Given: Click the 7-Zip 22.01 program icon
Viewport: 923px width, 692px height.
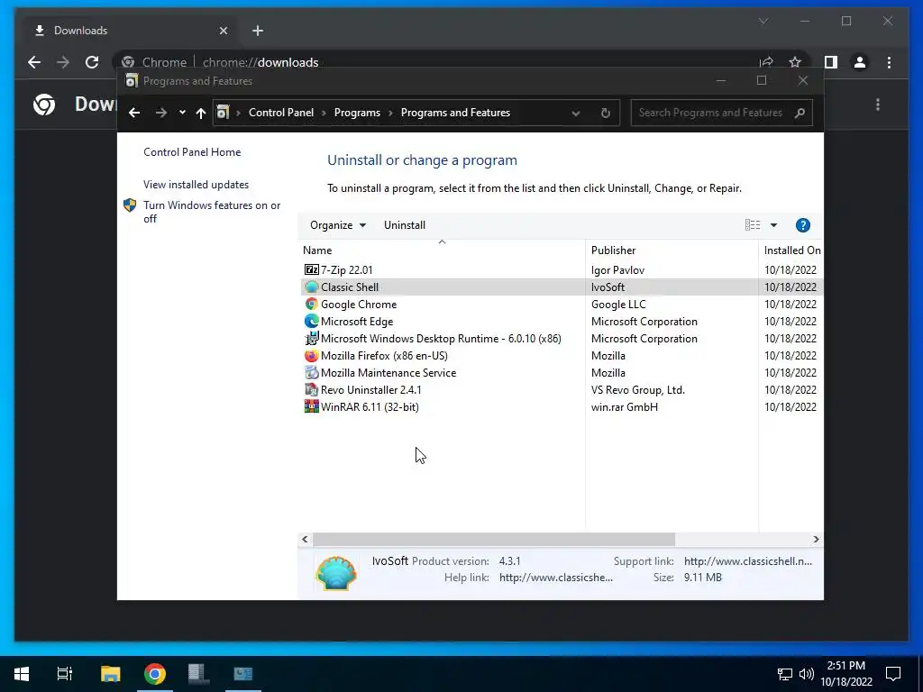Looking at the screenshot, I should pyautogui.click(x=311, y=269).
